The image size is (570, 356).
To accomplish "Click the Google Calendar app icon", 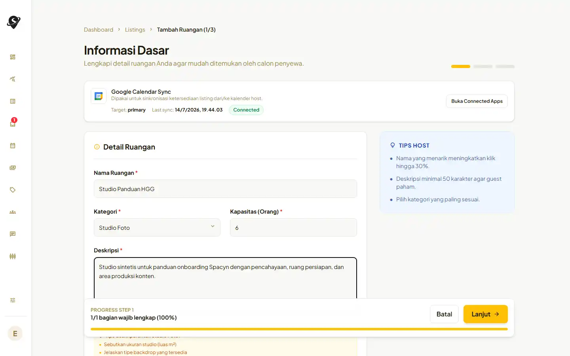I will 99,96.
